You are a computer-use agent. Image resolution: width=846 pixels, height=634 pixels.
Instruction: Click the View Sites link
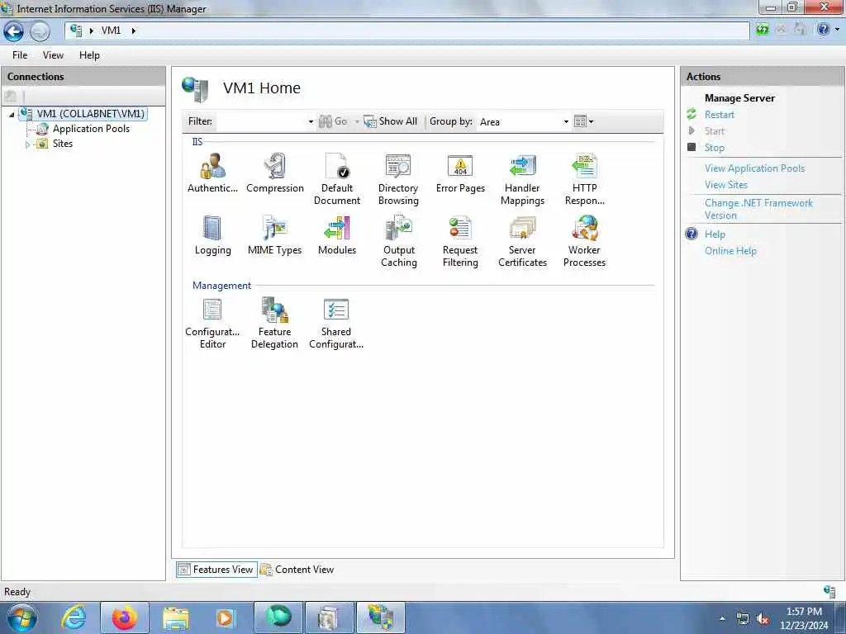tap(725, 185)
